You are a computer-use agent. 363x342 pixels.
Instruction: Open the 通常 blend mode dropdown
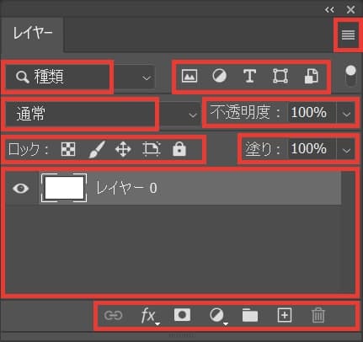click(x=101, y=114)
